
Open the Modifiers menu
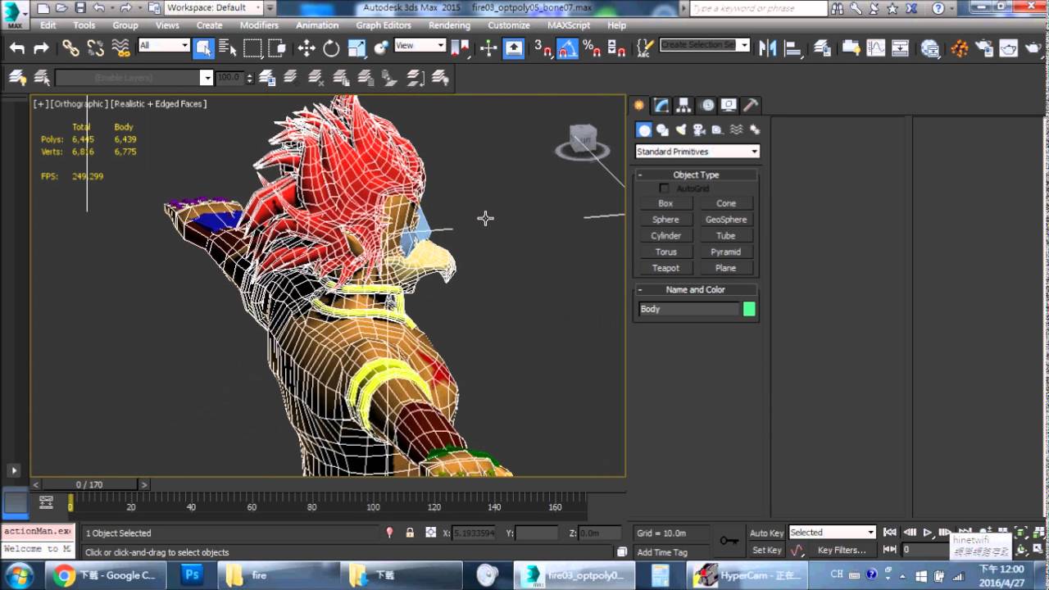[x=259, y=25]
